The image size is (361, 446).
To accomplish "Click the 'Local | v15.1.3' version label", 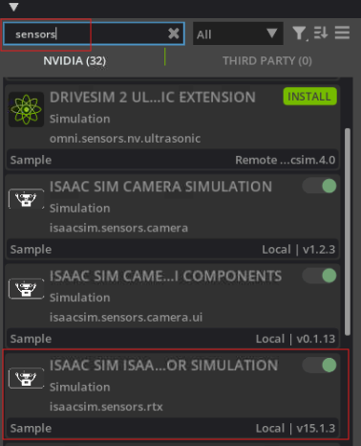I will click(295, 428).
